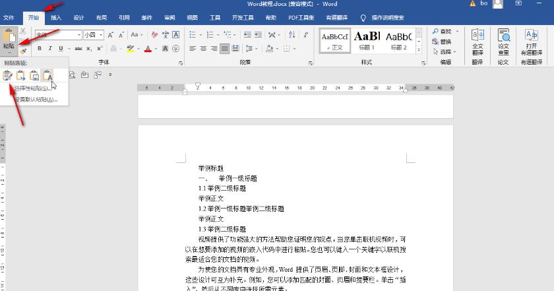Set font color to red

(148, 48)
